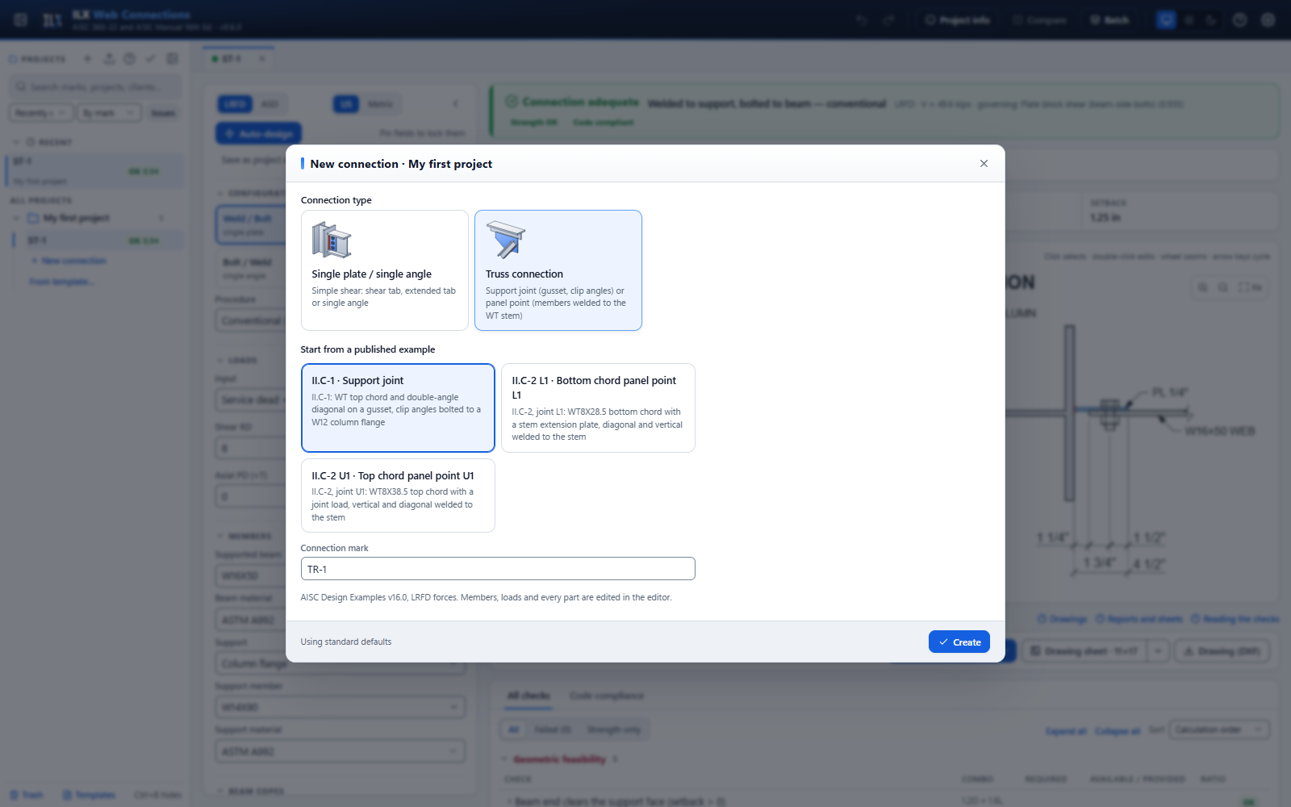This screenshot has height=807, width=1291.
Task: Click the Auto-design button
Action: click(x=259, y=133)
